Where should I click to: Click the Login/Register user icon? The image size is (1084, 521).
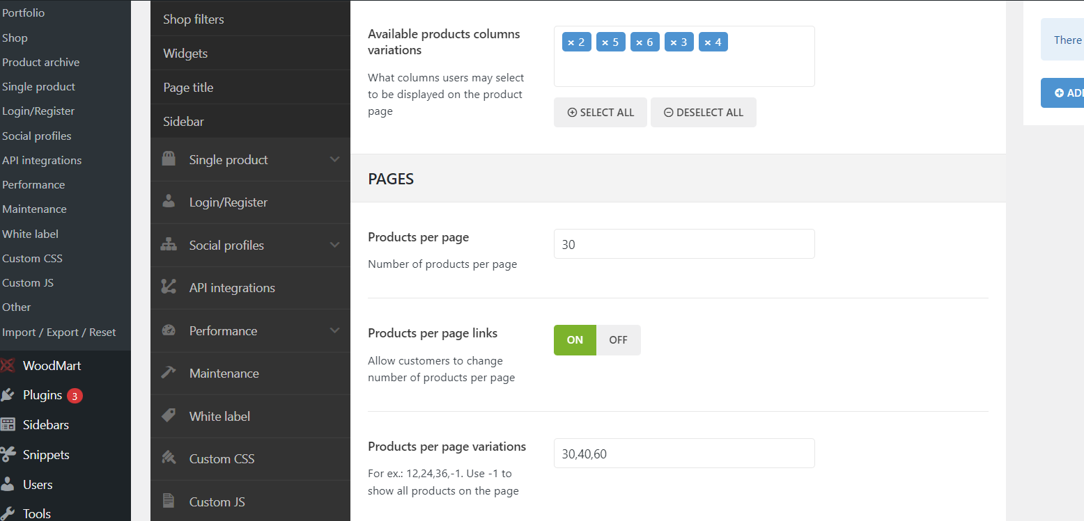[169, 202]
